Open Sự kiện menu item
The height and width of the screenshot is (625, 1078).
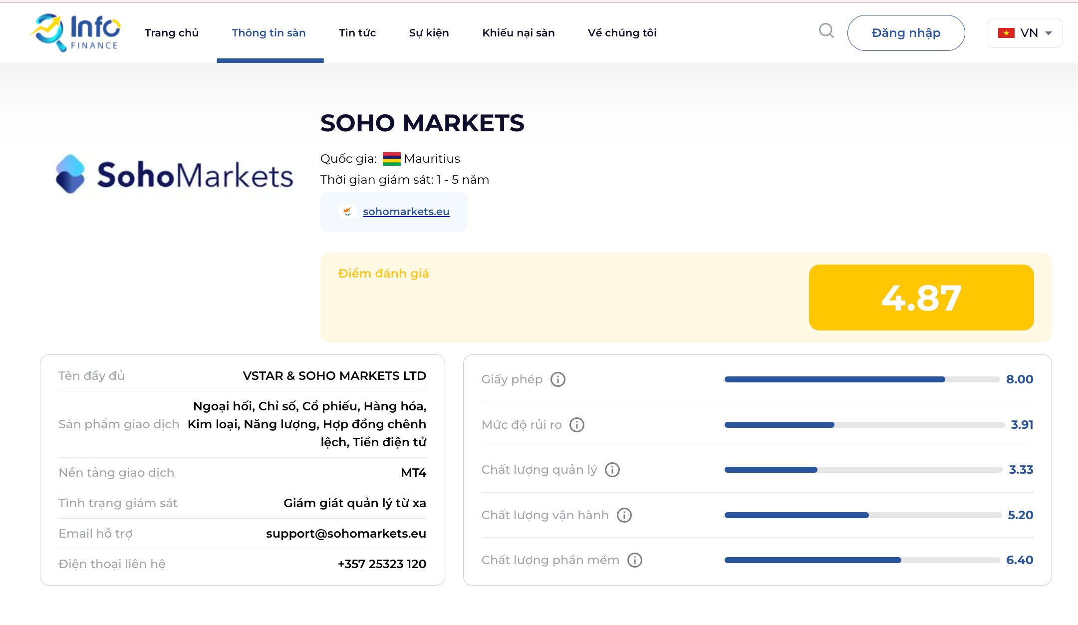point(429,33)
